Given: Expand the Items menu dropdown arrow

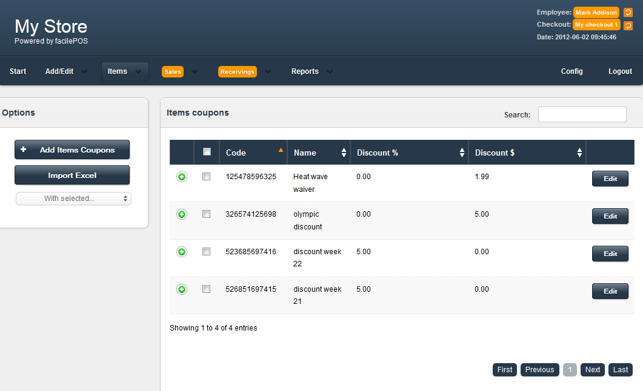Looking at the screenshot, I should pyautogui.click(x=138, y=71).
